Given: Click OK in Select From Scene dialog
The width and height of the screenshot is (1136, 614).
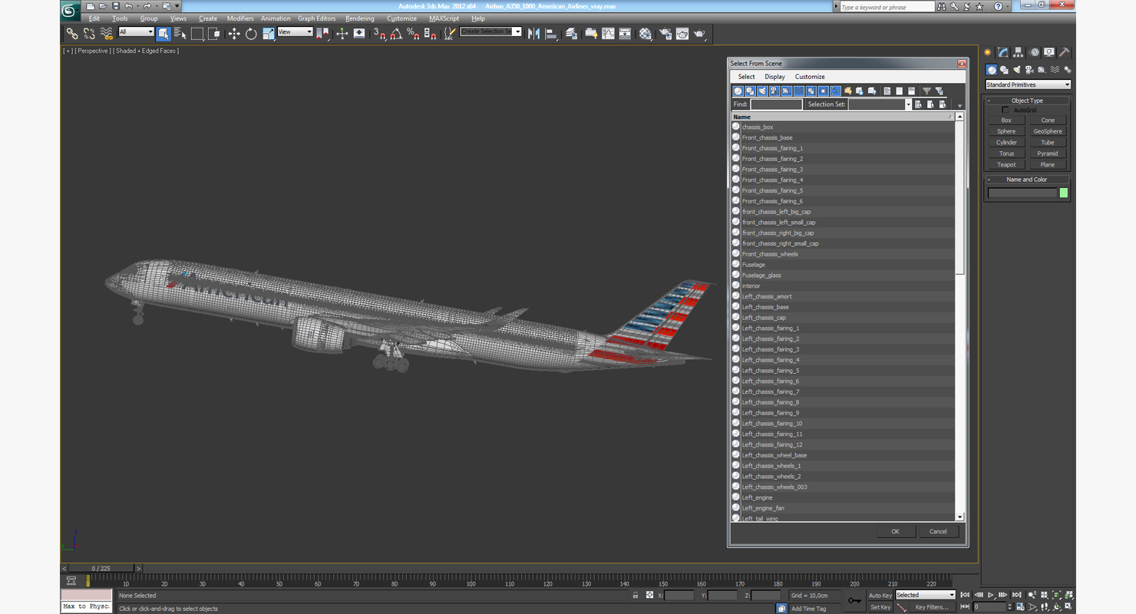Looking at the screenshot, I should (x=895, y=531).
